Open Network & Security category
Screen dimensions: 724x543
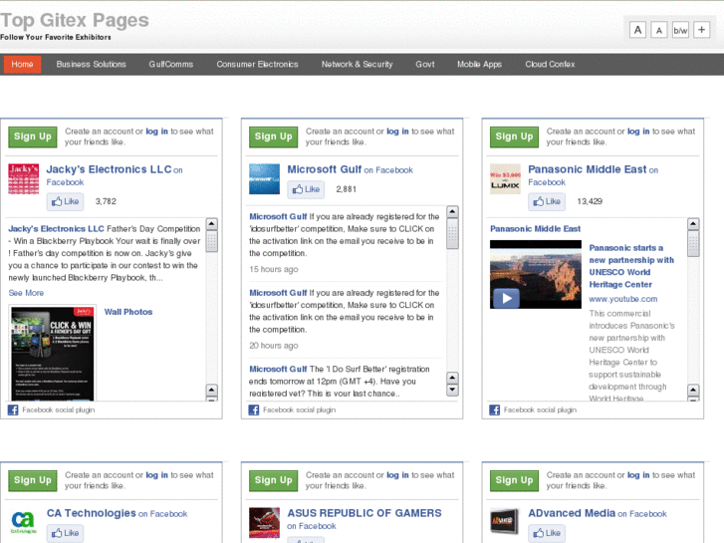point(357,64)
